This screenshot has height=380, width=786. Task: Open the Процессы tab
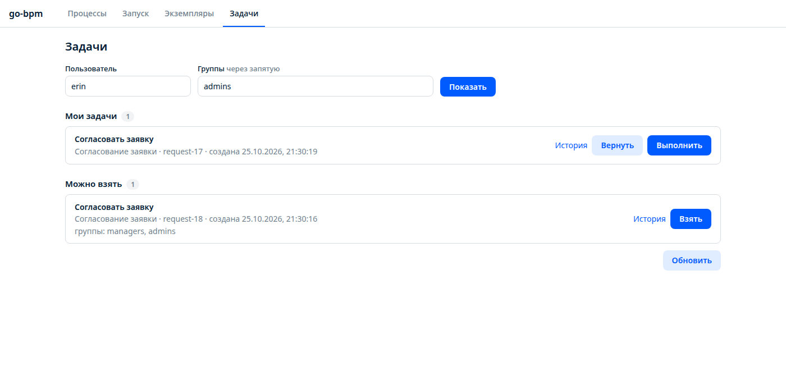click(87, 13)
